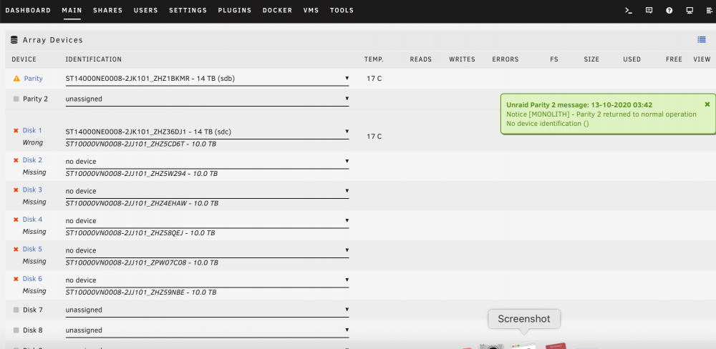Click the Errors column header
This screenshot has width=716, height=349.
point(505,59)
